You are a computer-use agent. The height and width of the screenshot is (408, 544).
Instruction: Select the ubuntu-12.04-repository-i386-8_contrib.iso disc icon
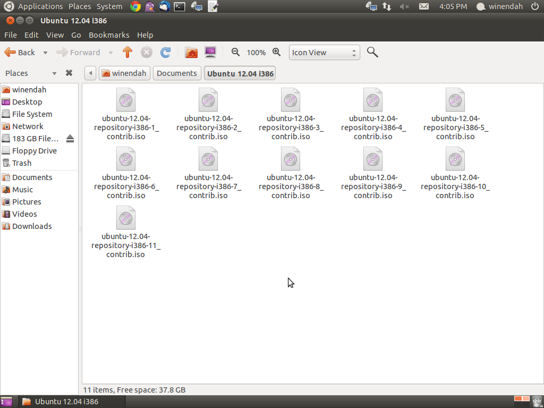click(291, 159)
